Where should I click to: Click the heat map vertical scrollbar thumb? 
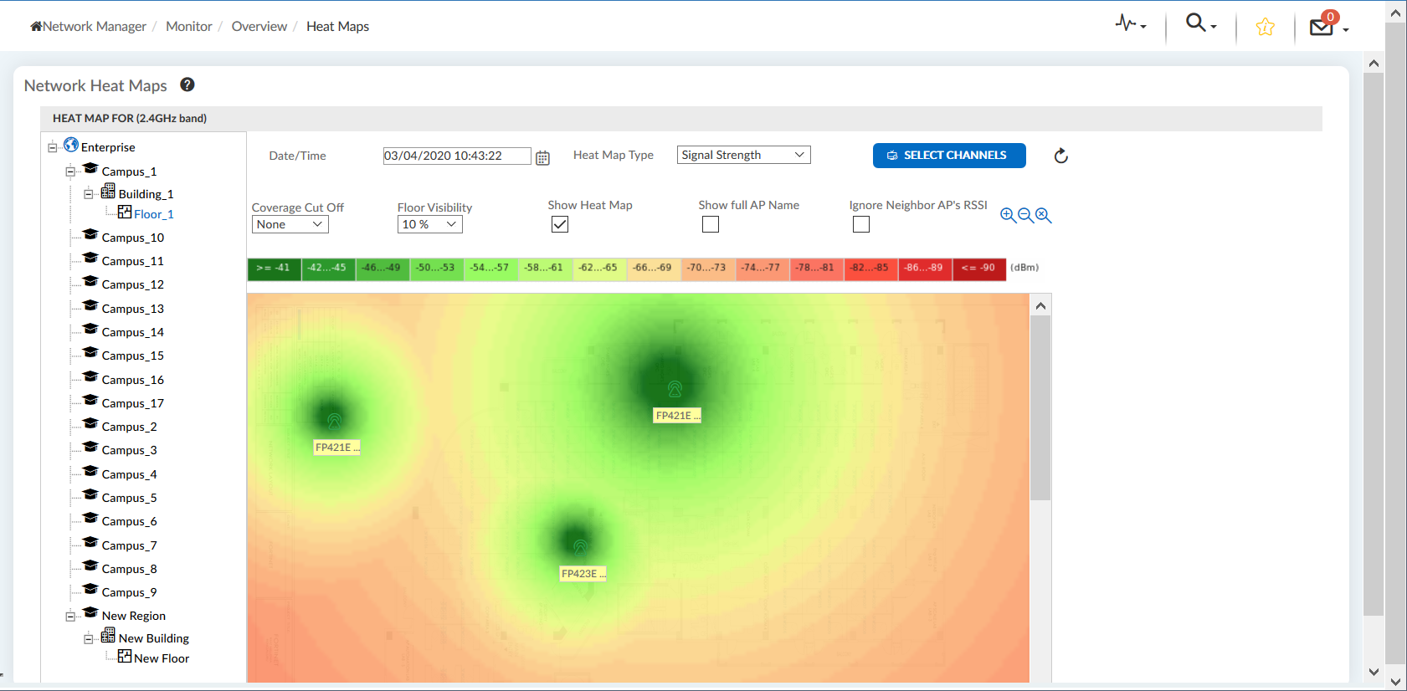click(1040, 408)
